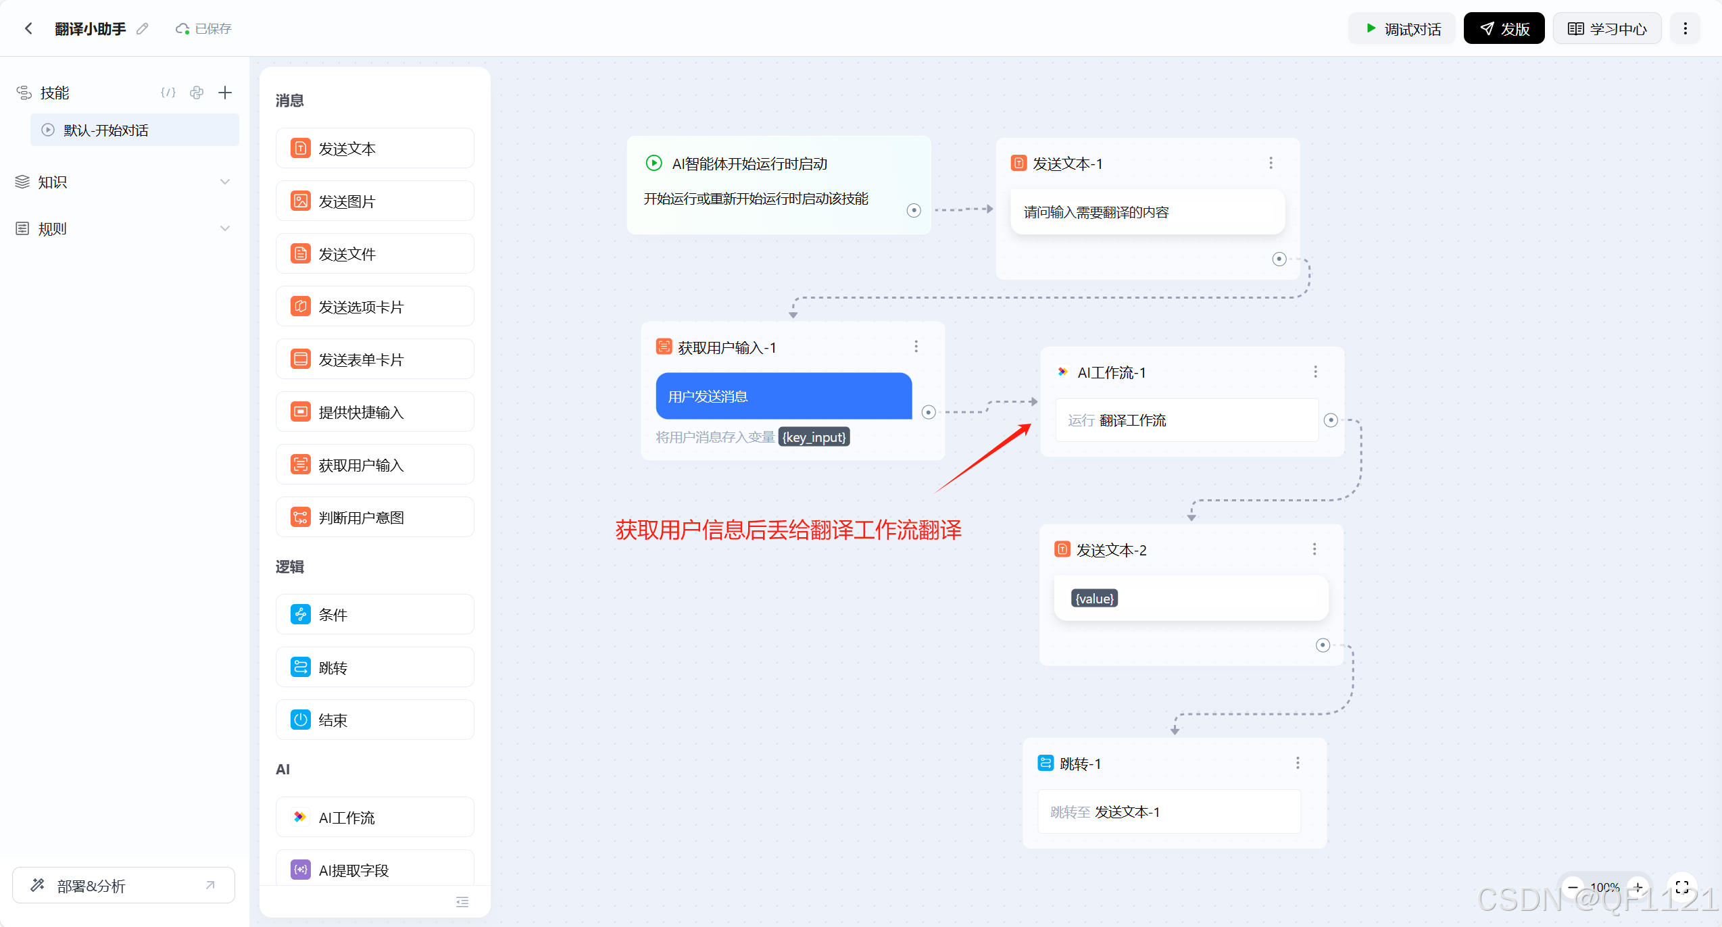The height and width of the screenshot is (927, 1722).
Task: Click the zoom out minus control
Action: pyautogui.click(x=1573, y=887)
